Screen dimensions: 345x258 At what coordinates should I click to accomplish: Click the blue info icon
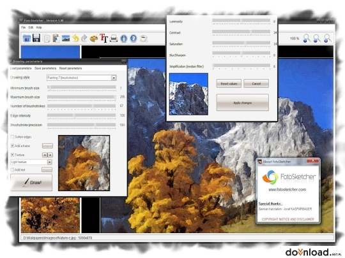(x=124, y=38)
